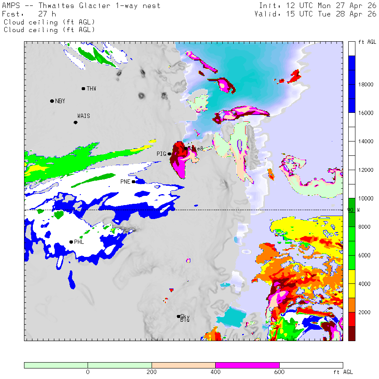
Task: Select the WAIS station marker dot
Action: [75, 123]
